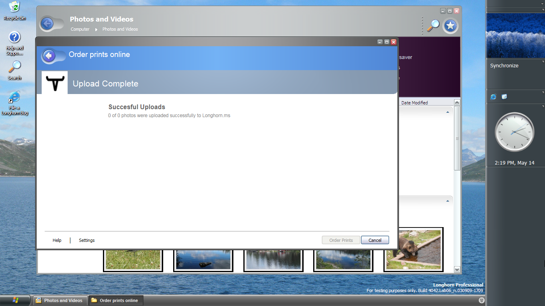Switch to Order prints online taskbar button
This screenshot has width=545, height=306.
115,300
